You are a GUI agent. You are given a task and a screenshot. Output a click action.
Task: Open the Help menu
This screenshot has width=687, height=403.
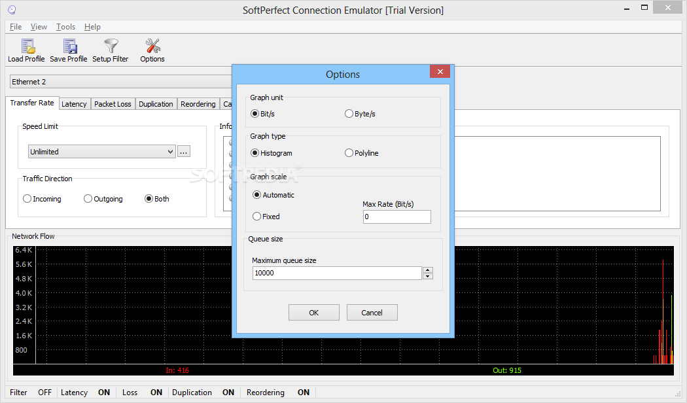click(x=92, y=27)
